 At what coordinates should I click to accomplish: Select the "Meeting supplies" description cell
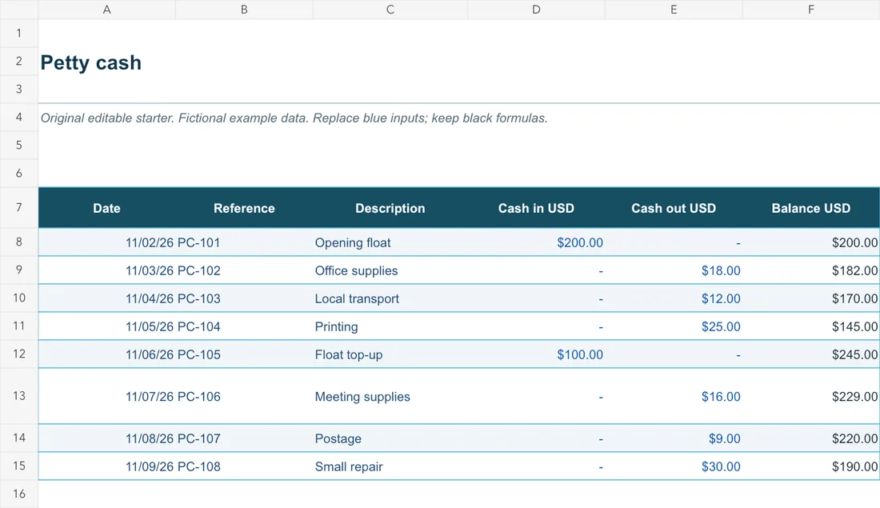pos(390,396)
